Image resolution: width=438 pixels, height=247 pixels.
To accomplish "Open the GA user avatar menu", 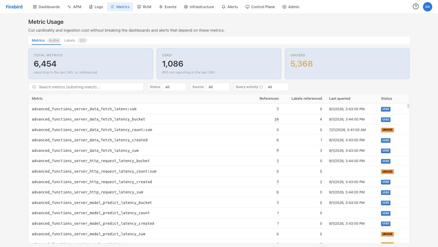I will coord(427,7).
